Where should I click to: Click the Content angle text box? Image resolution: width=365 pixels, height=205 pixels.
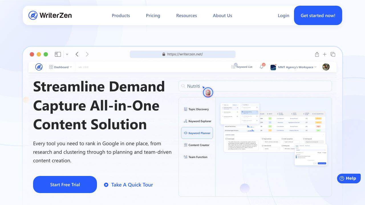[x=243, y=145]
